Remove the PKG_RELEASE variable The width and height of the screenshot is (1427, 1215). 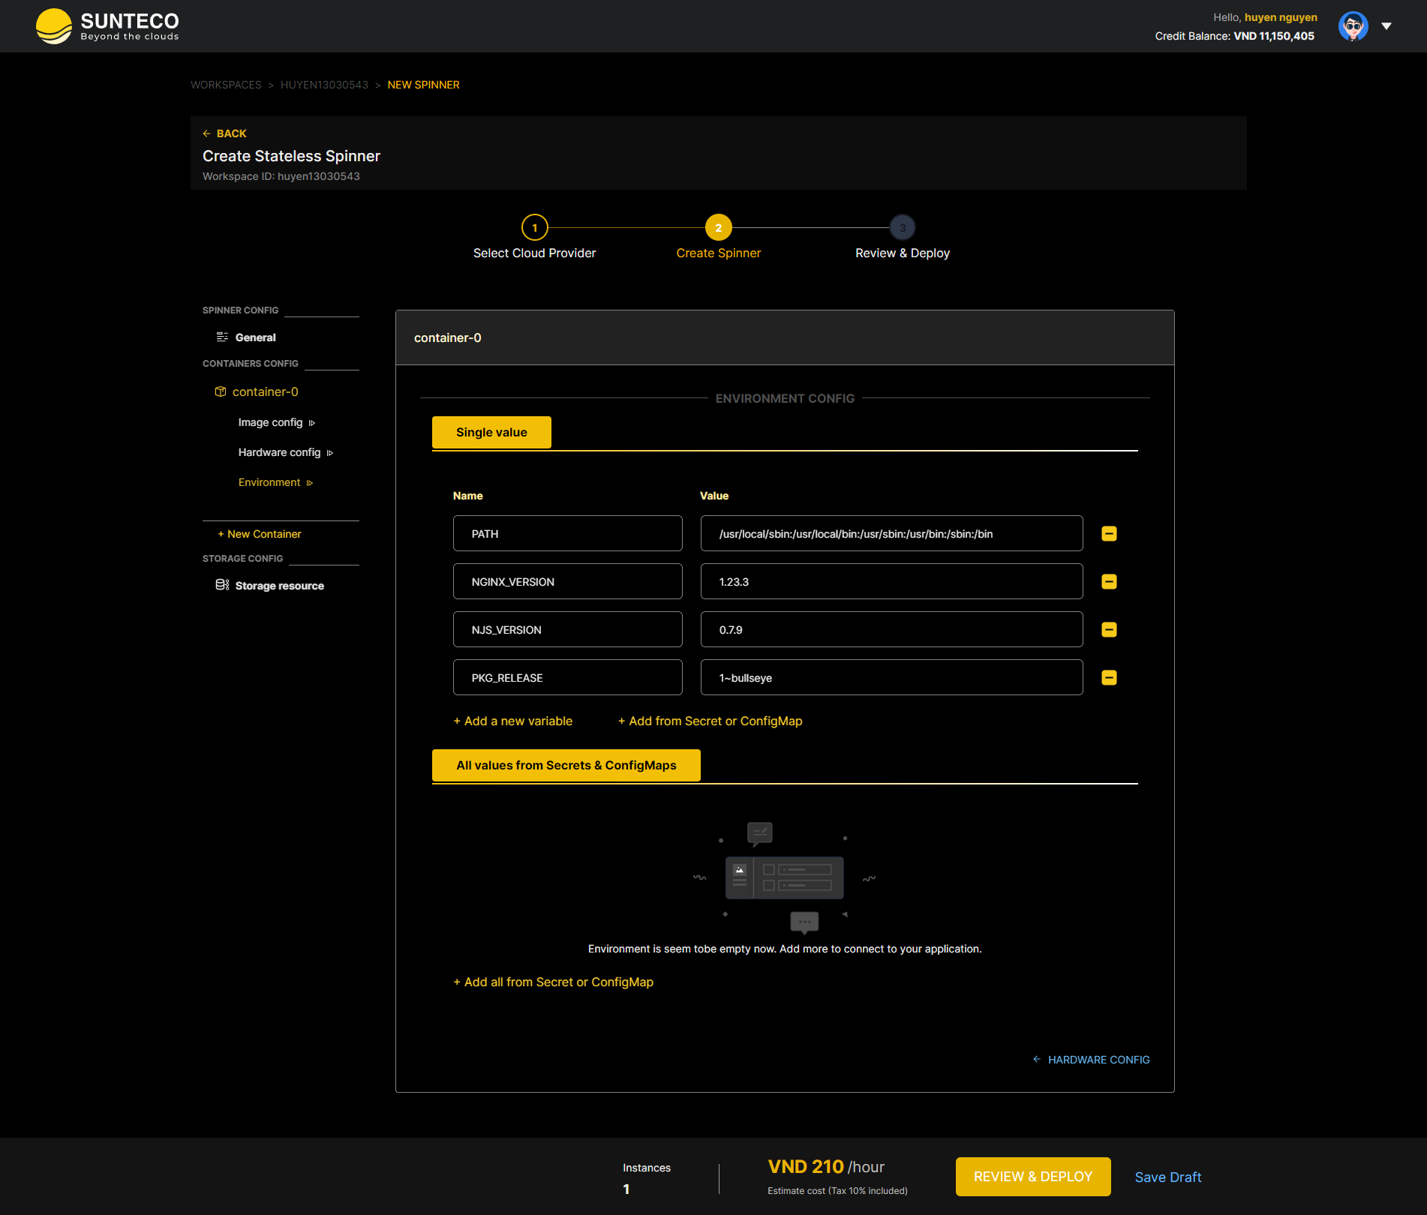point(1108,677)
